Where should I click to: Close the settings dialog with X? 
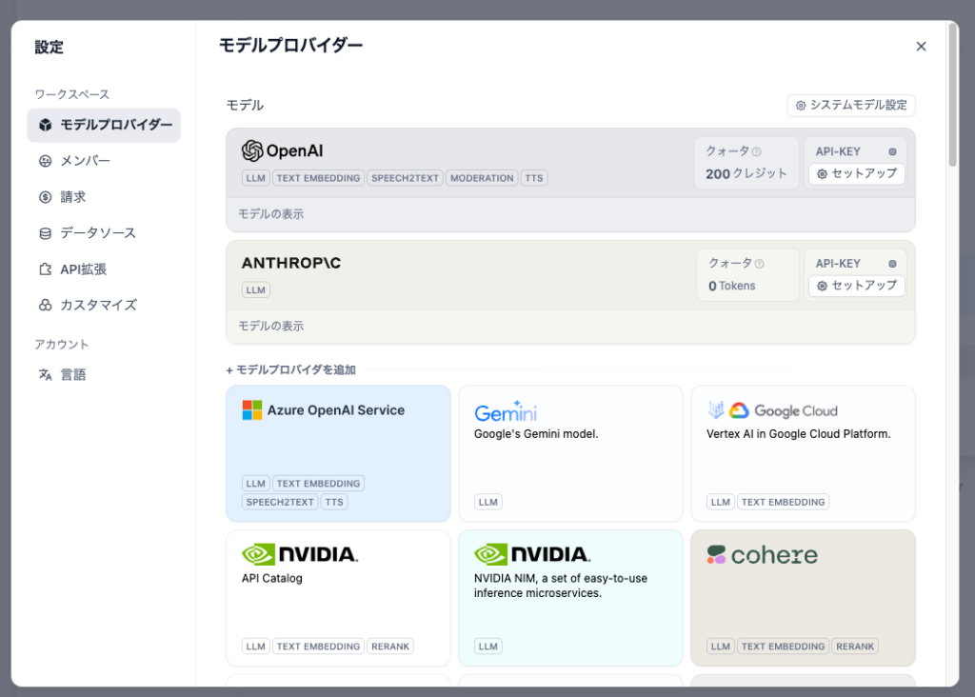click(921, 47)
